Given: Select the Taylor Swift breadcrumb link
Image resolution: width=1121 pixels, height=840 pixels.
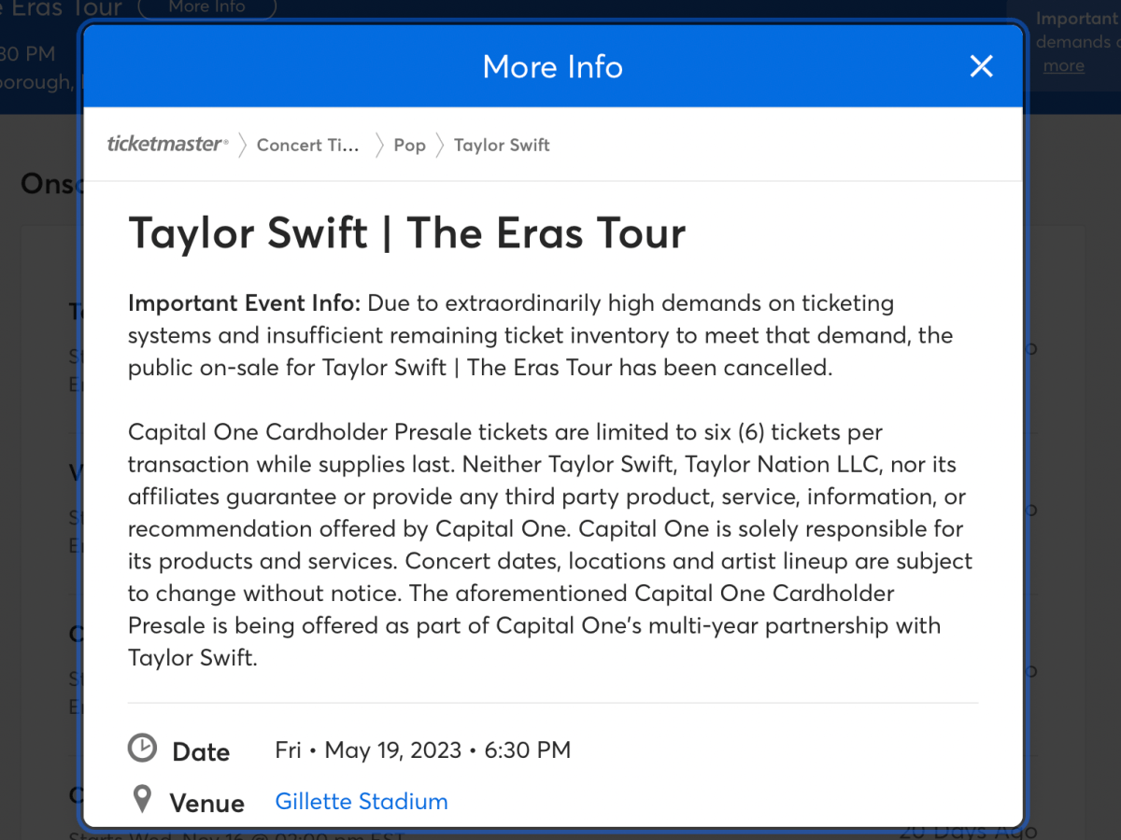Looking at the screenshot, I should 502,145.
